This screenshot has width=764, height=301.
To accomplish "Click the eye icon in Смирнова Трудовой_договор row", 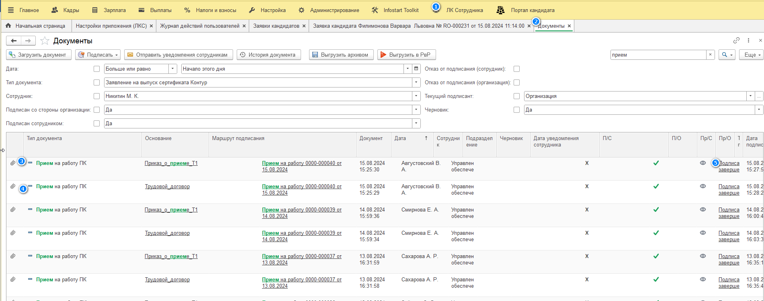I will [x=703, y=233].
